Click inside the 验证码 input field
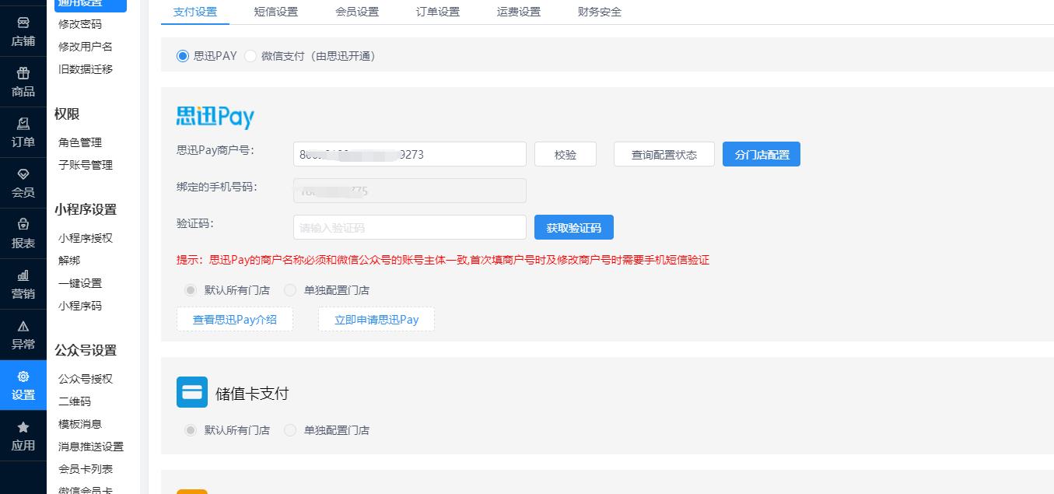The image size is (1054, 494). pyautogui.click(x=410, y=226)
